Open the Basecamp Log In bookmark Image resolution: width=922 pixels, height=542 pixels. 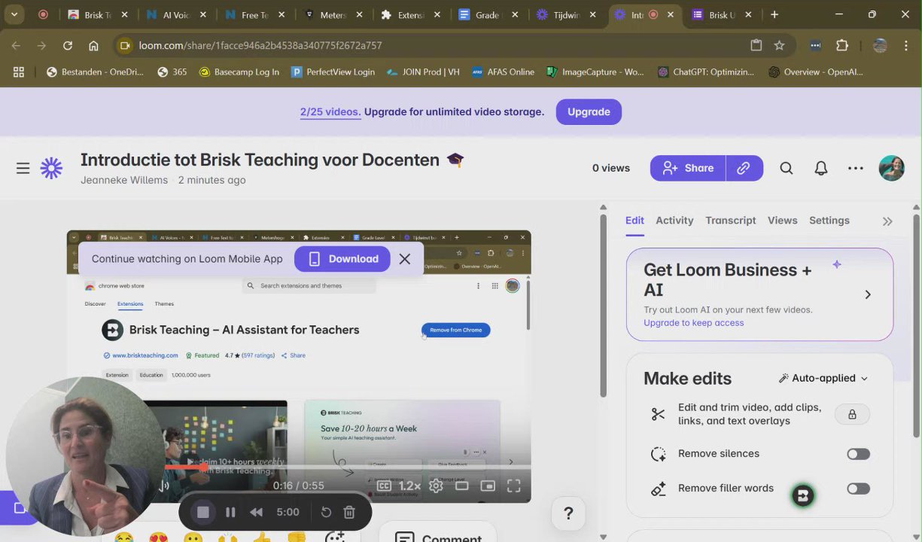point(239,72)
